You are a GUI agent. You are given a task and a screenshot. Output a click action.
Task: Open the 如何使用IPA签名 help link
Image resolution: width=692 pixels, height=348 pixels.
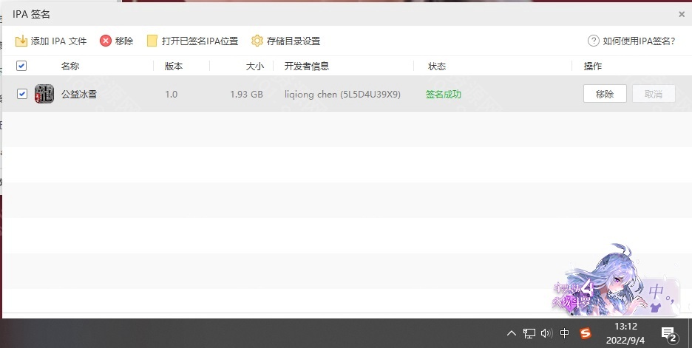pyautogui.click(x=639, y=41)
